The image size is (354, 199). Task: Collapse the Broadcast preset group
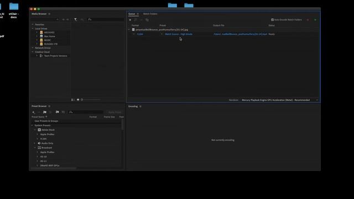click(35, 148)
